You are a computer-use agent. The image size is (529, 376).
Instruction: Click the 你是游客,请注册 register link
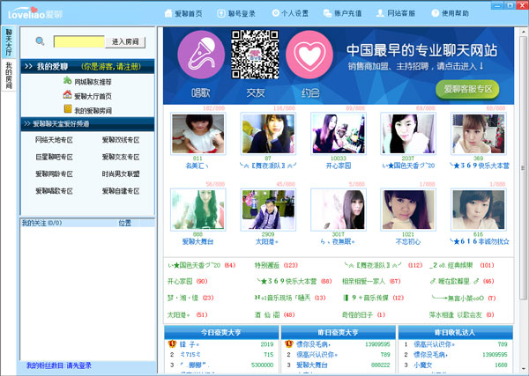pyautogui.click(x=111, y=67)
